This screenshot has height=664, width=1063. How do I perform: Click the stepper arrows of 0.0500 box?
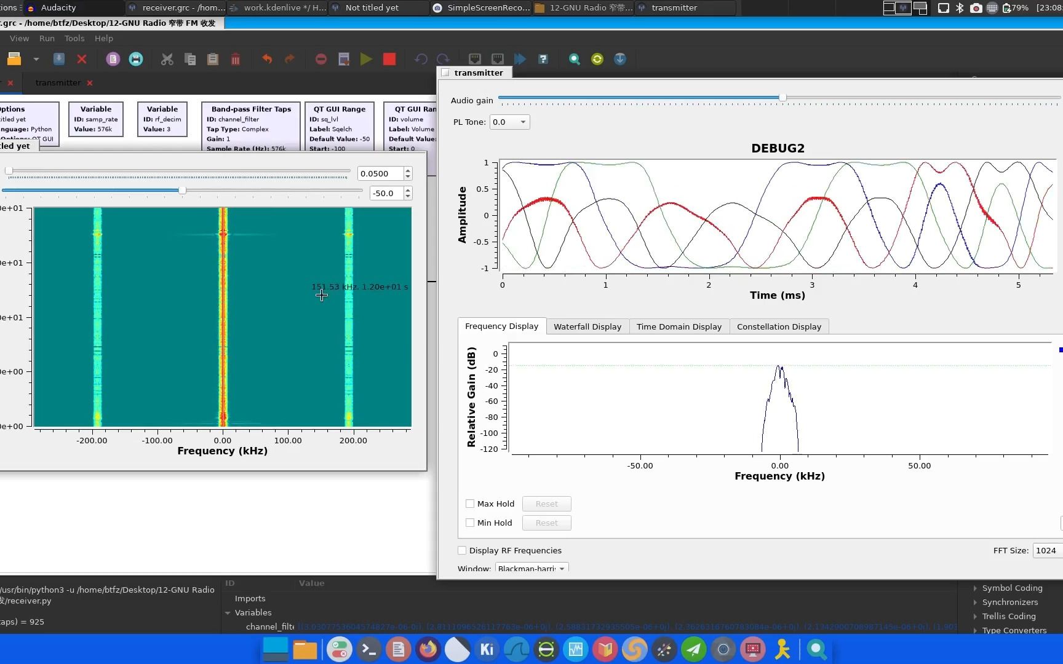coord(408,173)
